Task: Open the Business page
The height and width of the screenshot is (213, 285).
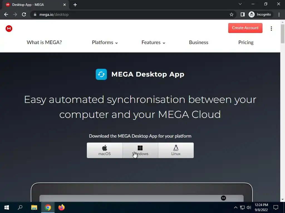Action: pos(198,42)
